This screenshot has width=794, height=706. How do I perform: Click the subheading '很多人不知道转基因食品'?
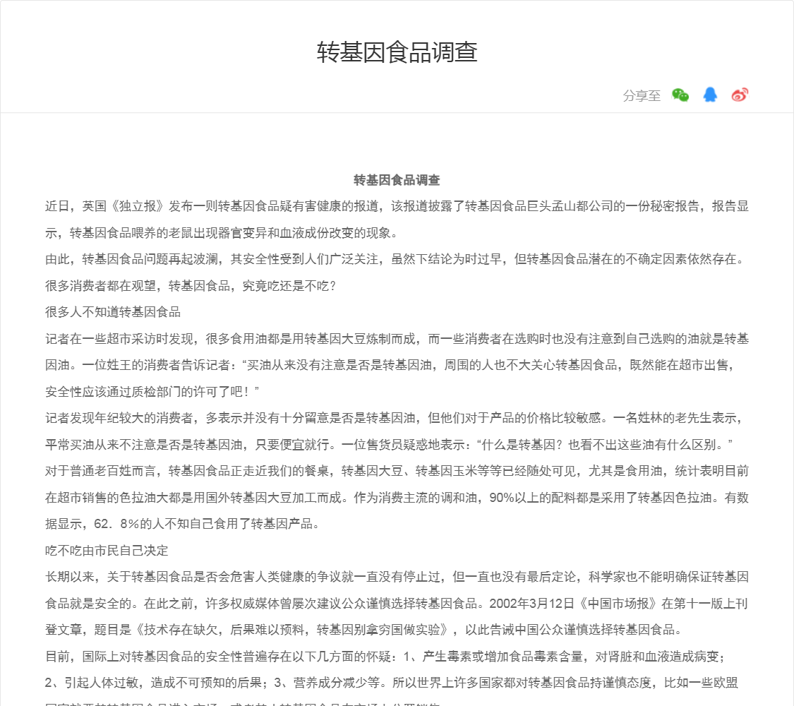click(113, 312)
